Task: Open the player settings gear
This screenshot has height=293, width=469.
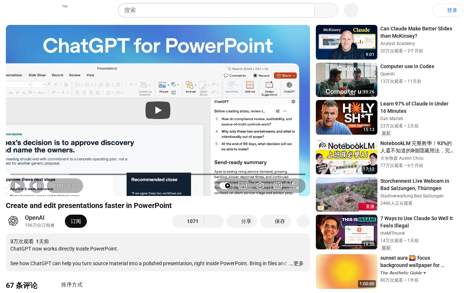Action: coord(260,186)
